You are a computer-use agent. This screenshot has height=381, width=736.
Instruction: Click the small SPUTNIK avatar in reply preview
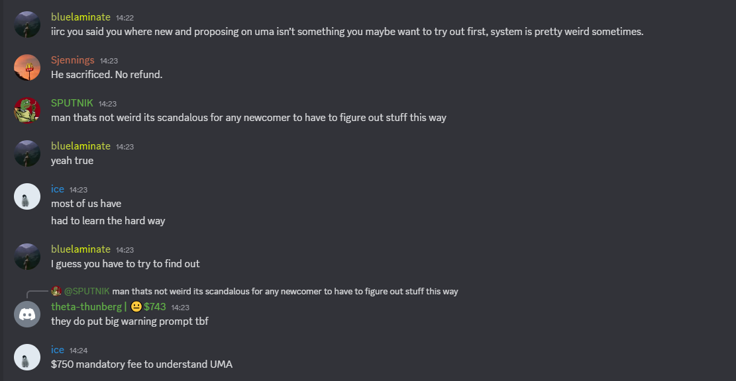tap(56, 291)
